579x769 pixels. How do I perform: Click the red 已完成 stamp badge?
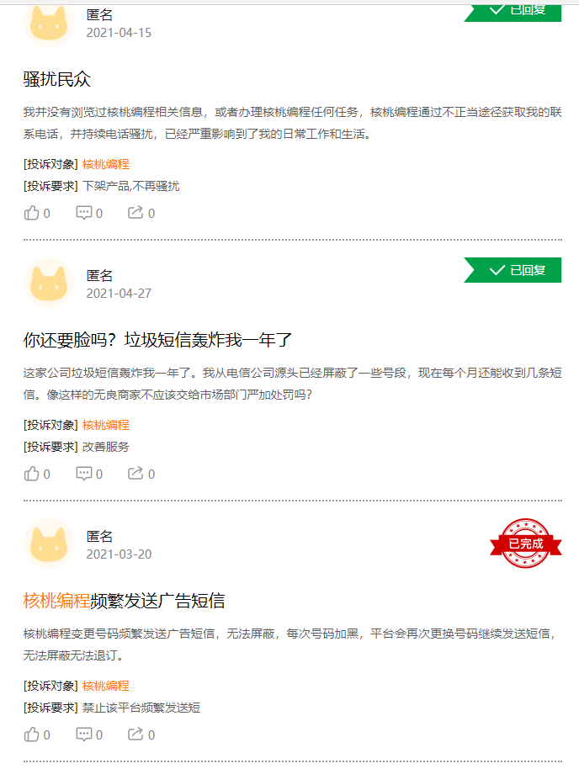[526, 544]
